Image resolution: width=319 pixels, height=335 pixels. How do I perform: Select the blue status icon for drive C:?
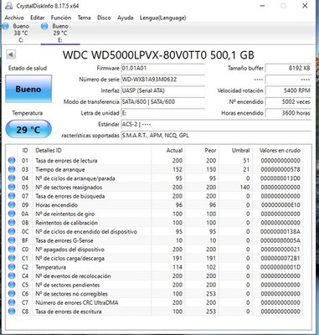coord(5,27)
